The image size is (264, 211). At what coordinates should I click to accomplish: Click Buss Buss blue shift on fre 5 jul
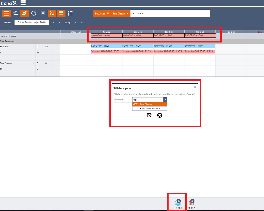[x=200, y=46]
